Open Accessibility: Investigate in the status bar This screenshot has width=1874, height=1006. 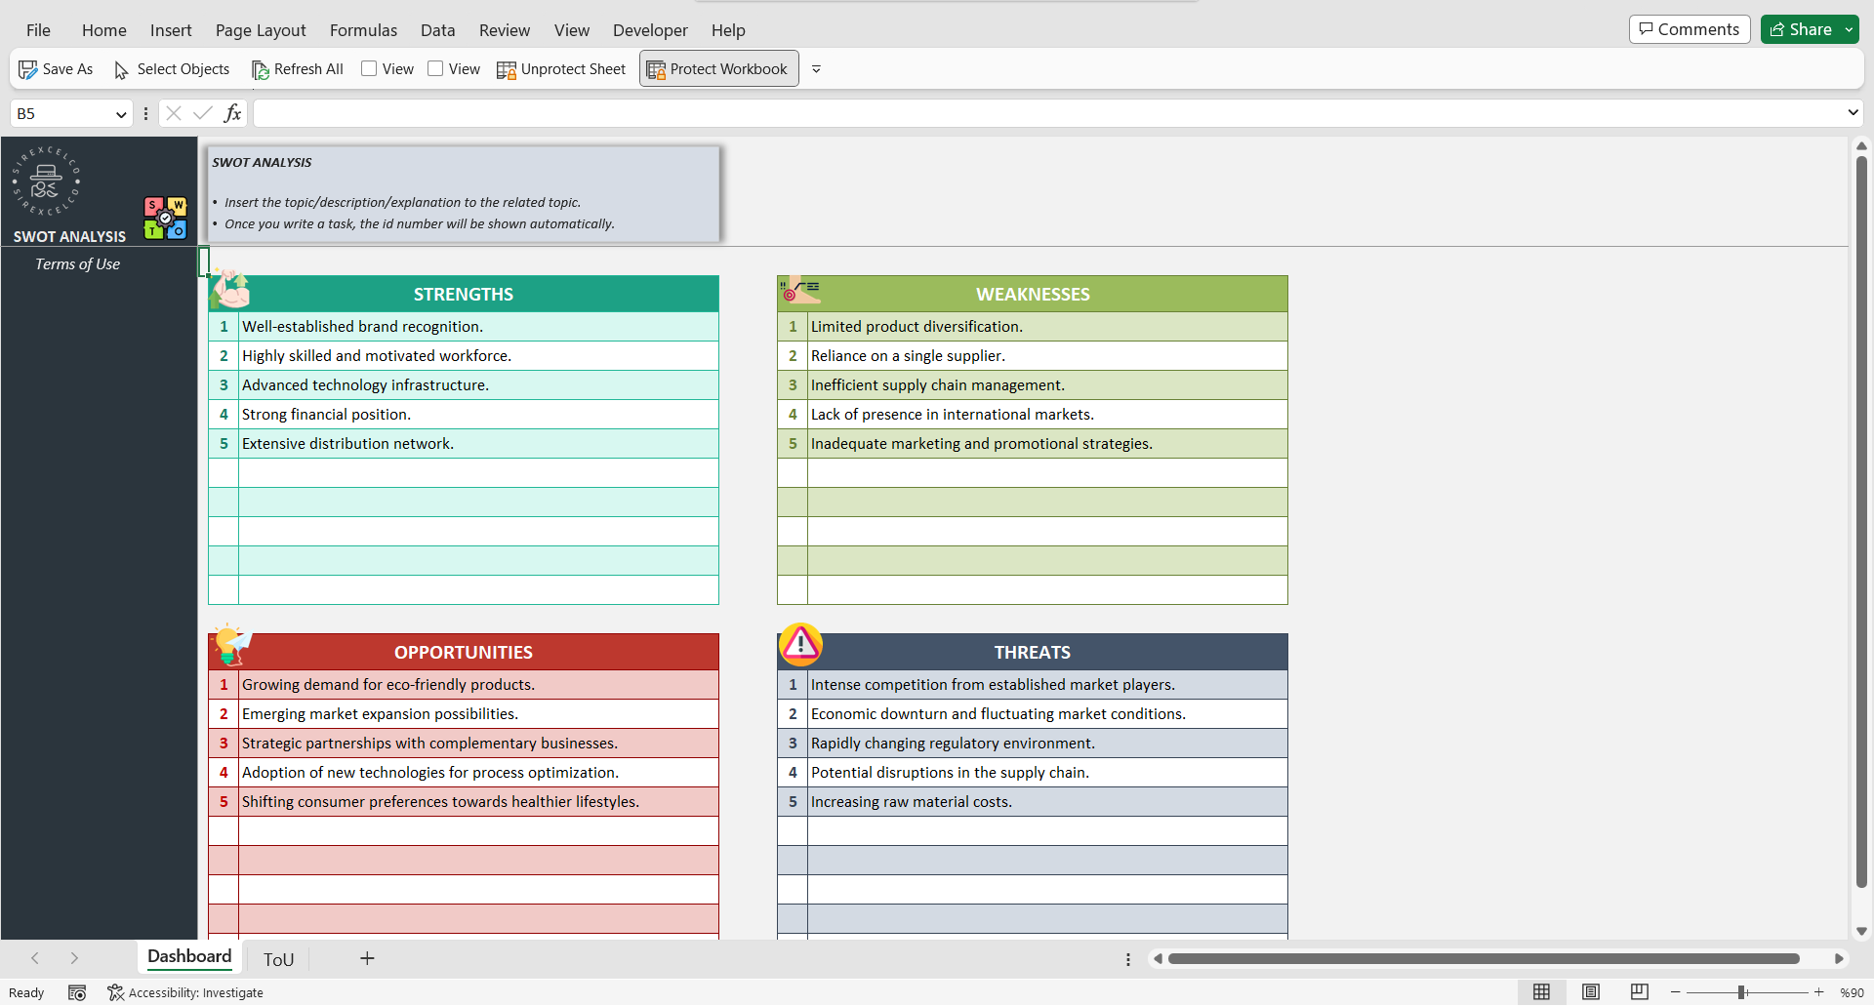[x=185, y=992]
